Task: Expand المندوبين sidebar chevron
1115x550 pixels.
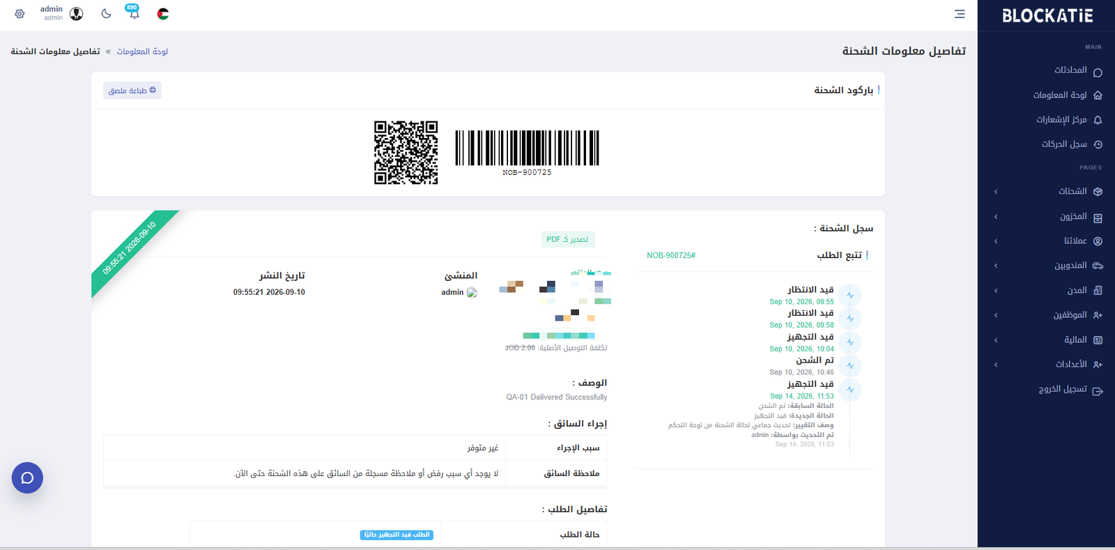Action: click(996, 266)
